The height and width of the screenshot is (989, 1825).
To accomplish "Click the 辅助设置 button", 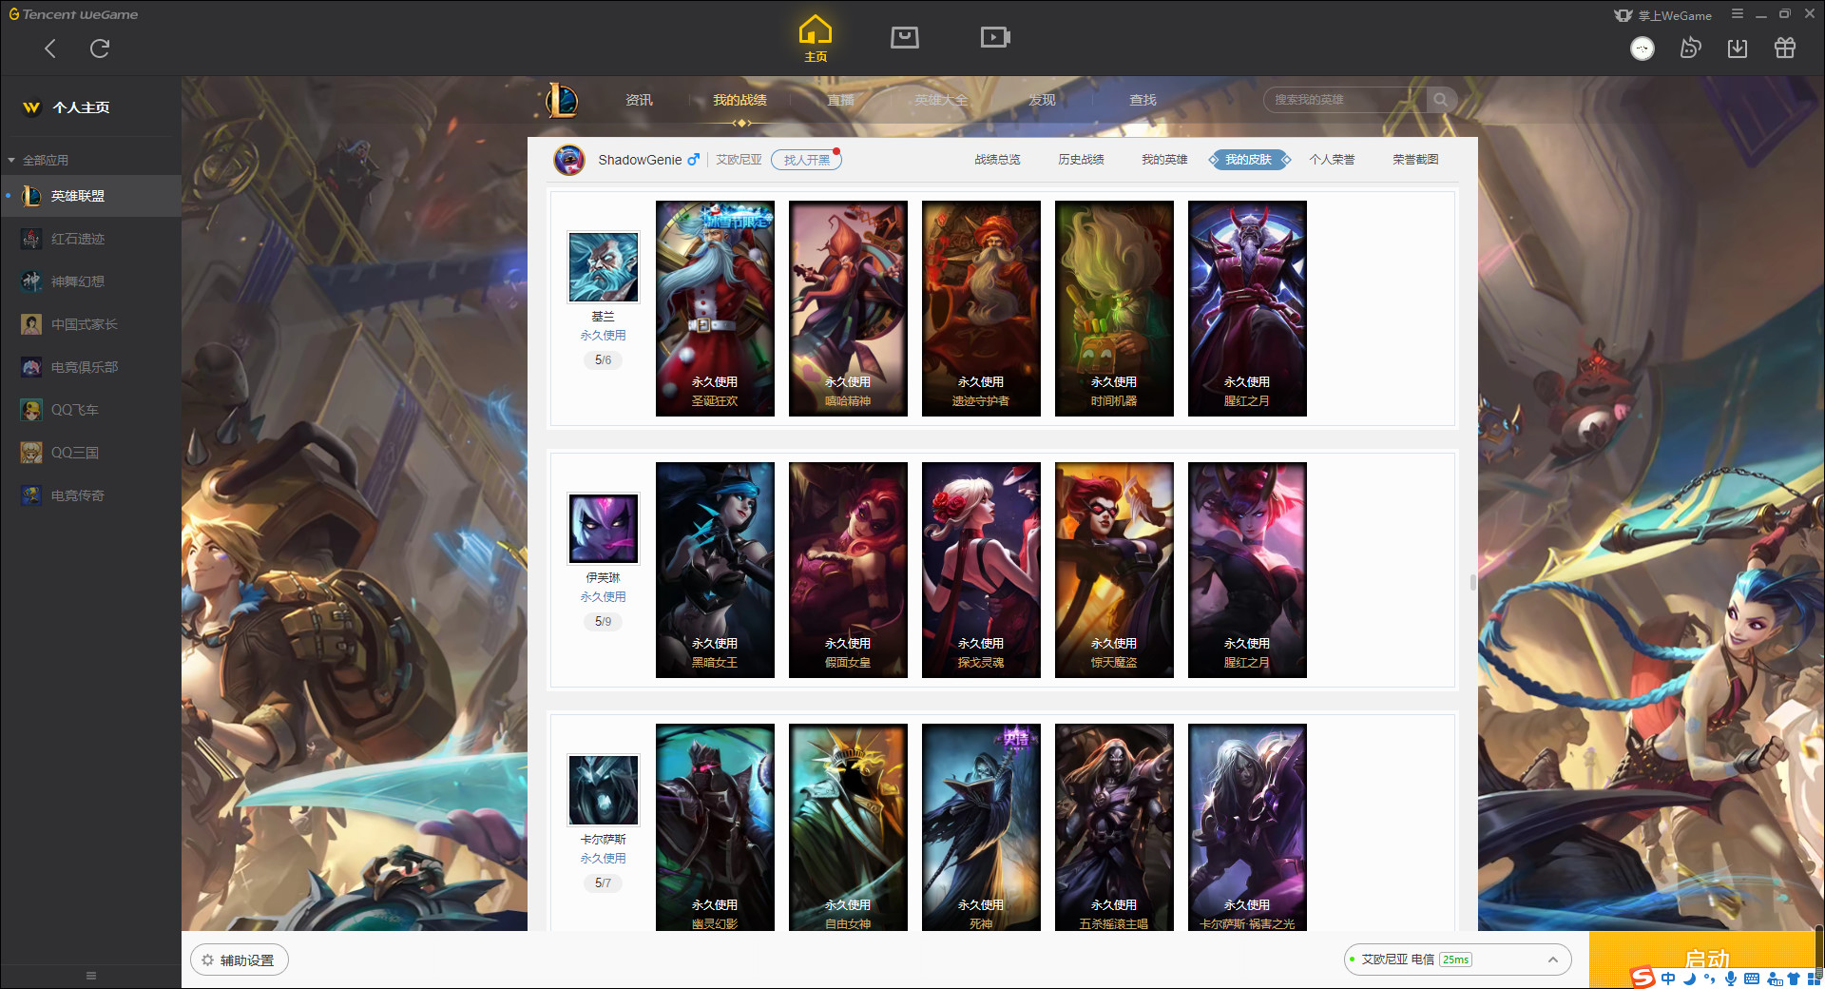I will click(240, 960).
